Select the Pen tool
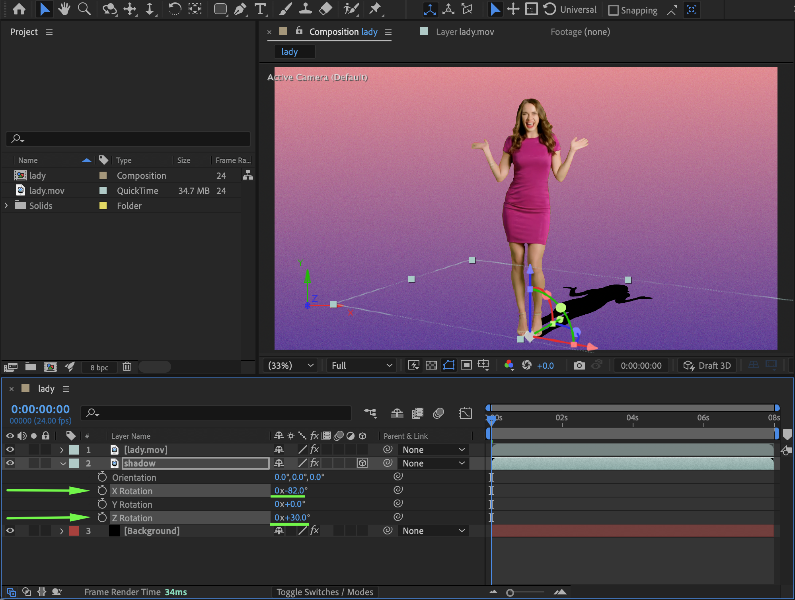The image size is (795, 600). 240,9
